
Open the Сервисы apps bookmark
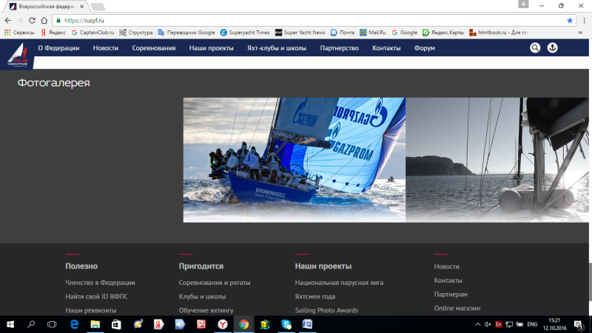tap(19, 33)
